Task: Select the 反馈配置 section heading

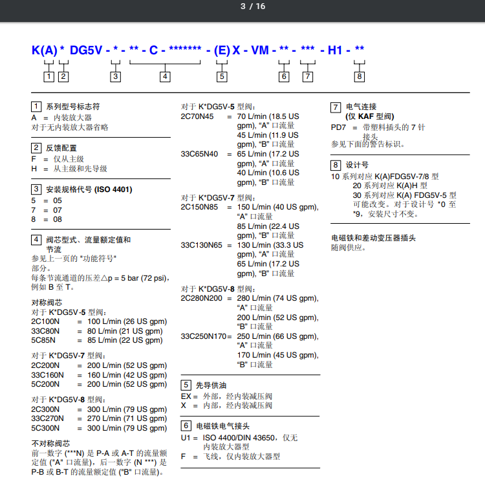Action: (x=61, y=148)
